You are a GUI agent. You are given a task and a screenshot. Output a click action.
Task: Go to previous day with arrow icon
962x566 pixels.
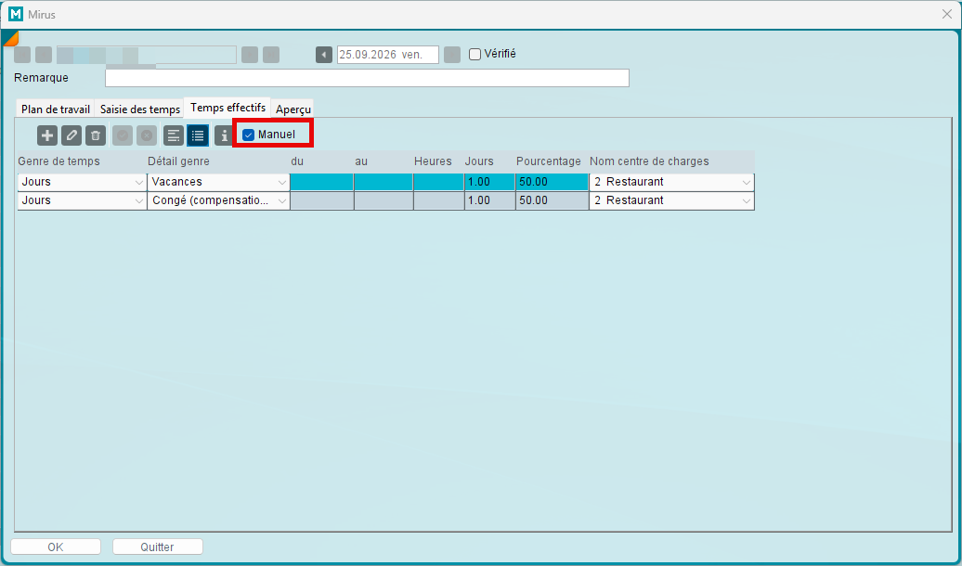coord(324,55)
